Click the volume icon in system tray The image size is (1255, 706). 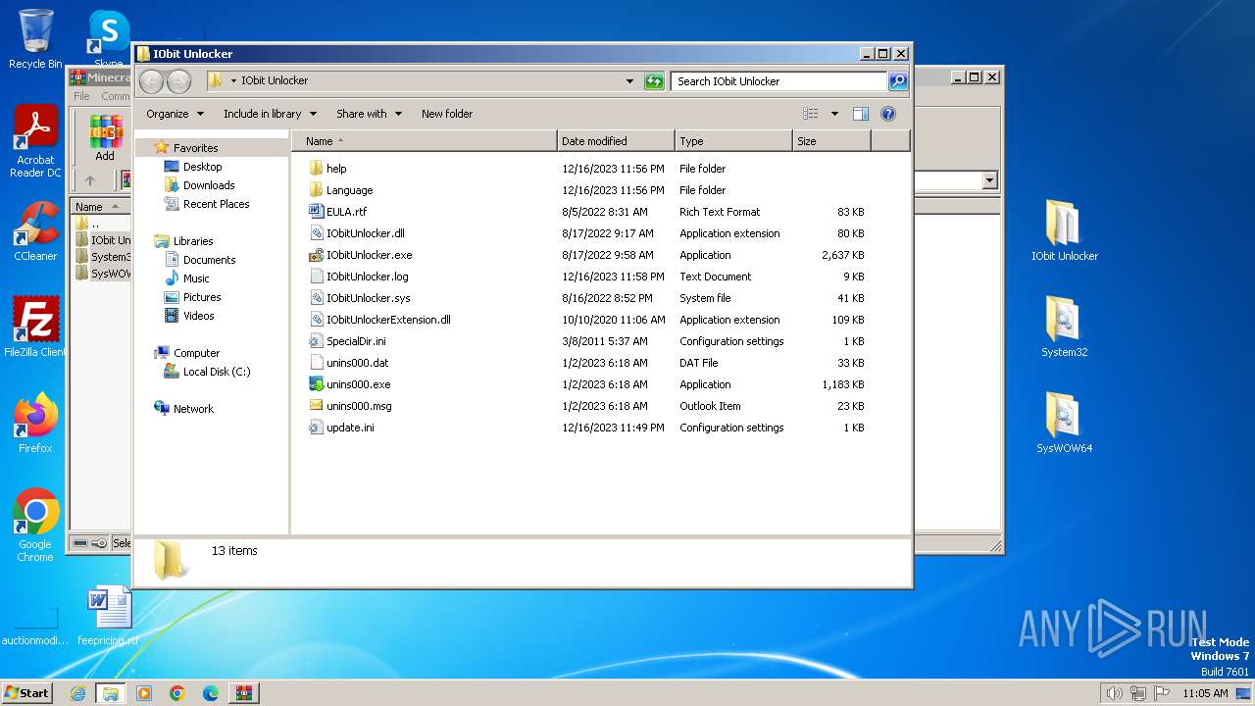pos(1114,693)
